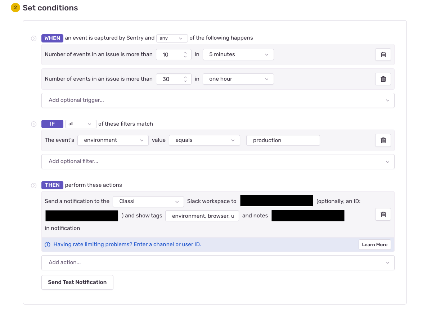The image size is (427, 311).
Task: Click the redacted Slack channel field after 'workspace to'
Action: (x=277, y=201)
